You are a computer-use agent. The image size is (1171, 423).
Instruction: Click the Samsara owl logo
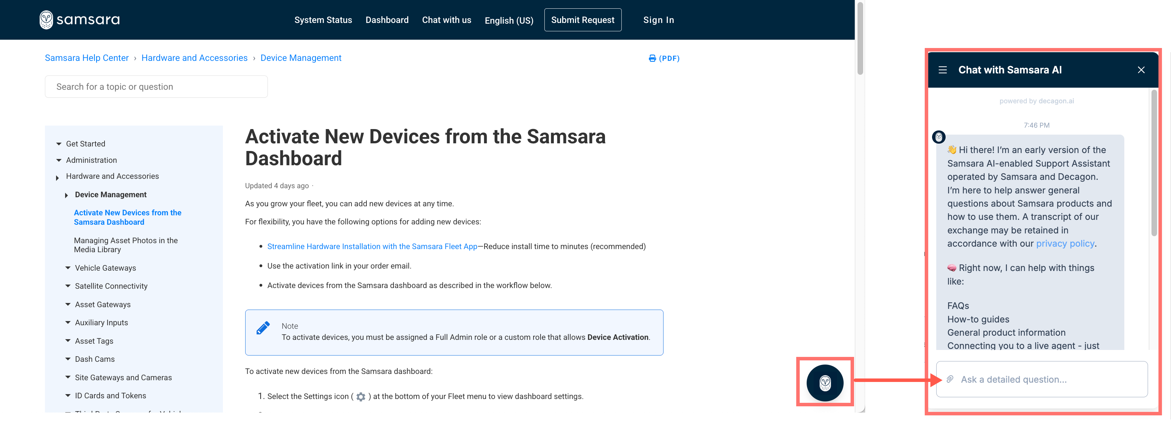point(46,19)
